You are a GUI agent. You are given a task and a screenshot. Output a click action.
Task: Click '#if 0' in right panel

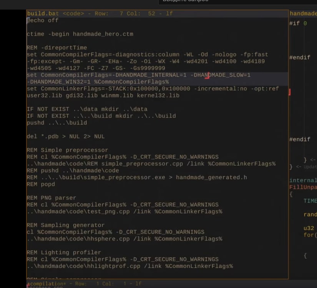click(x=298, y=23)
